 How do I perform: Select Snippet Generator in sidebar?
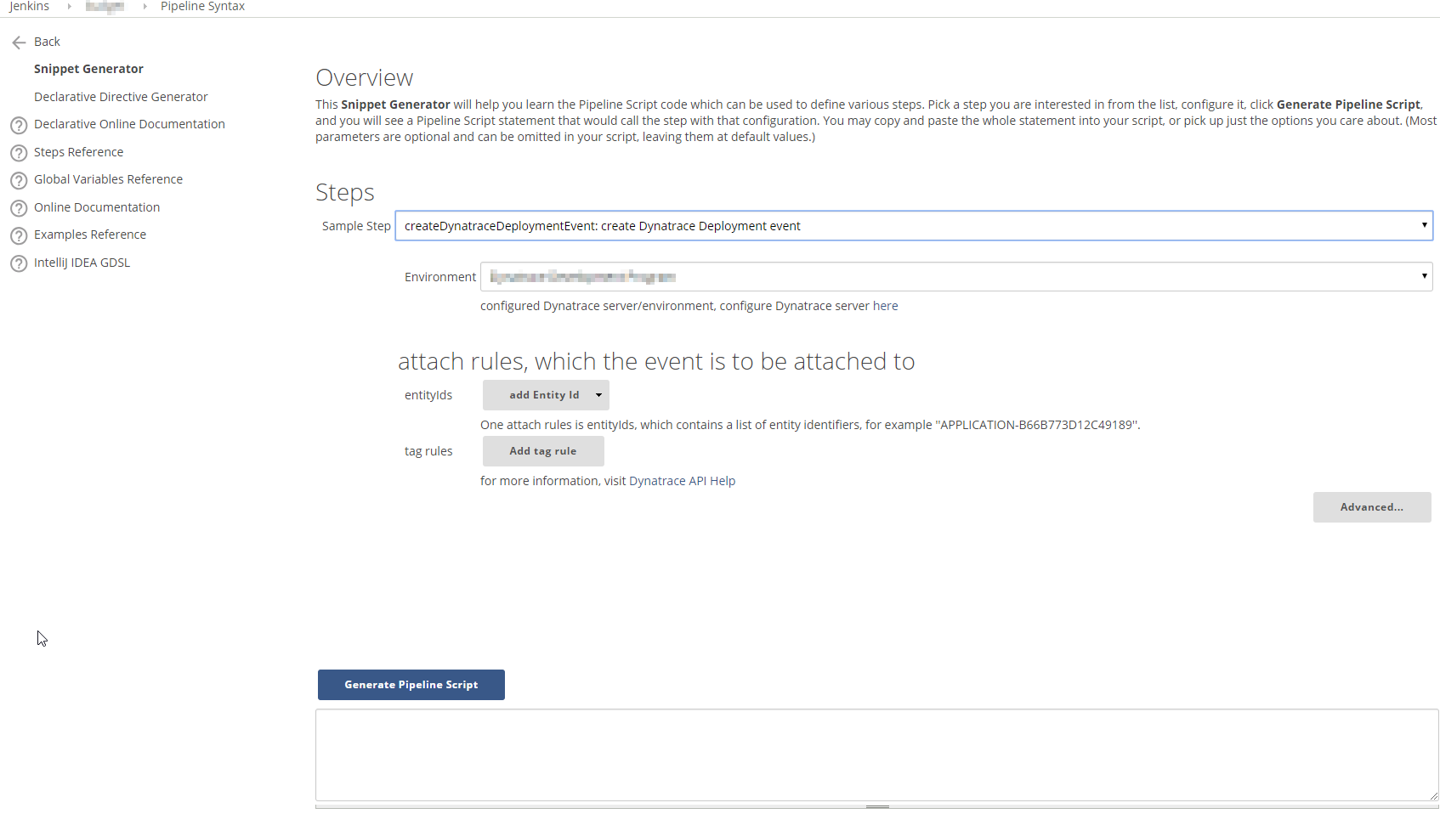(x=88, y=69)
